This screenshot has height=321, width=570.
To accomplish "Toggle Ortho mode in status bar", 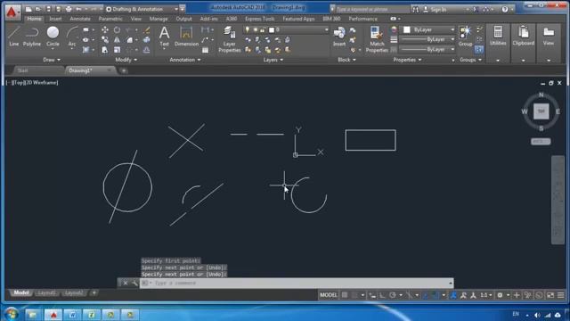I will [382, 295].
